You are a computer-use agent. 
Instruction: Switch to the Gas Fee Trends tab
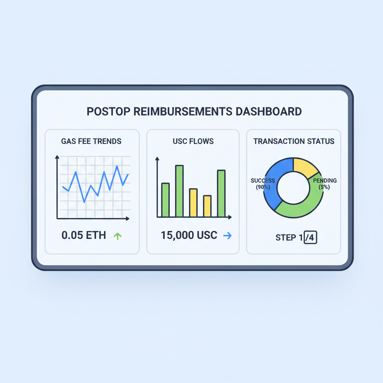click(92, 141)
